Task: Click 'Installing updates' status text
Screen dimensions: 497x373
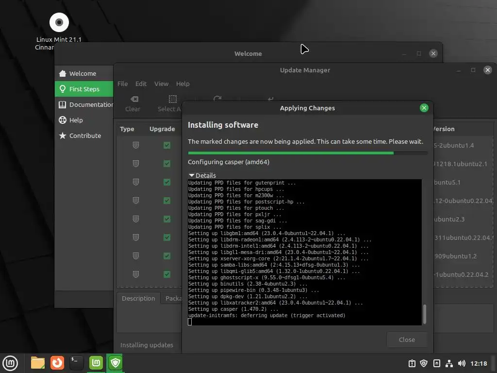Action: (147, 345)
